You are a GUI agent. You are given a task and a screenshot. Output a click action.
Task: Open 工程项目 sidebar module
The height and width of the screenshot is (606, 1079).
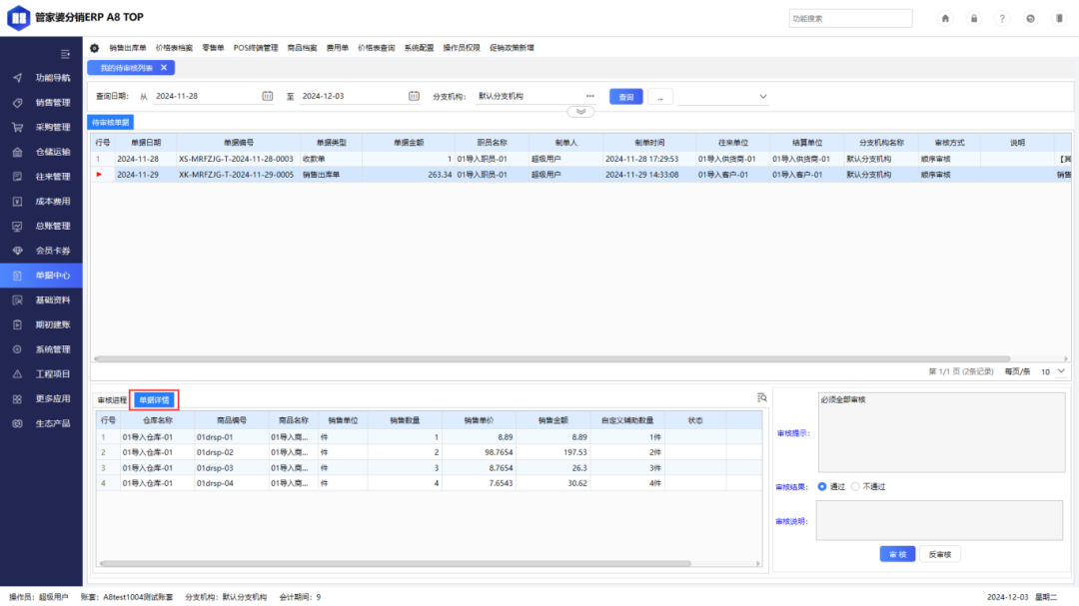41,374
